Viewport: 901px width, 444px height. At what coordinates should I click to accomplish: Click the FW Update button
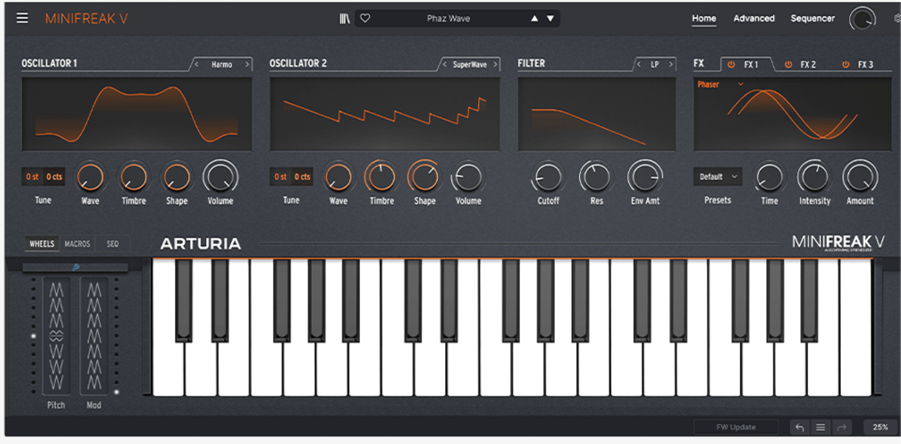pos(736,427)
